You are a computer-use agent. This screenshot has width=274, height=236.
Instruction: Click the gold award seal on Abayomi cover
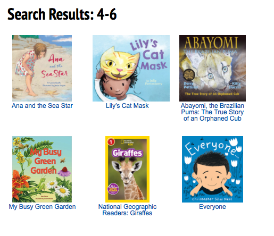click(189, 75)
